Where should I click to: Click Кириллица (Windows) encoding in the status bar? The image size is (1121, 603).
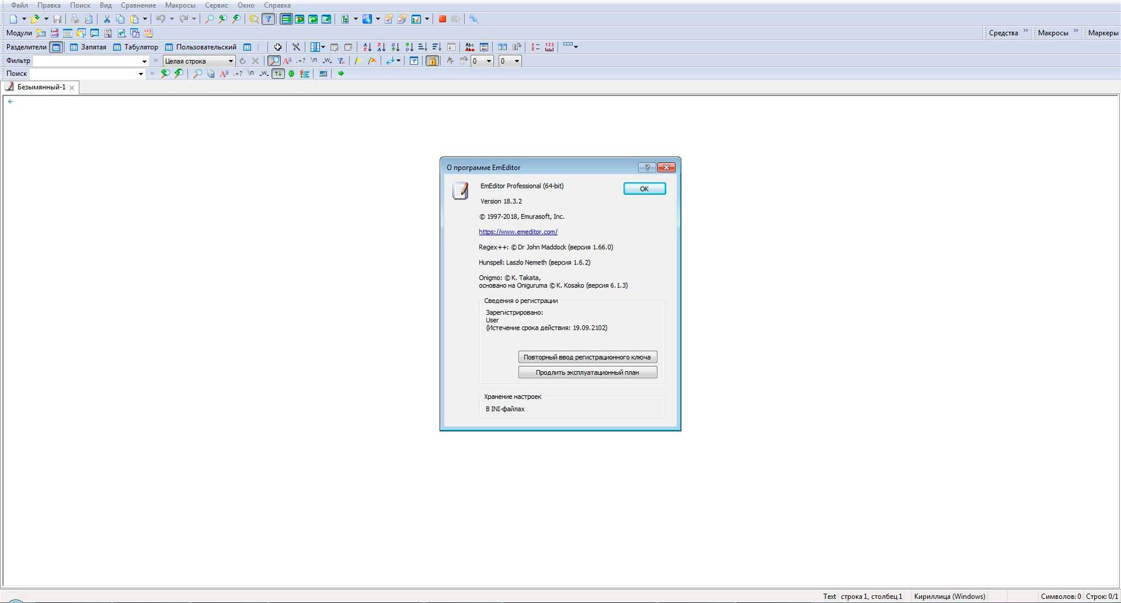pos(950,596)
